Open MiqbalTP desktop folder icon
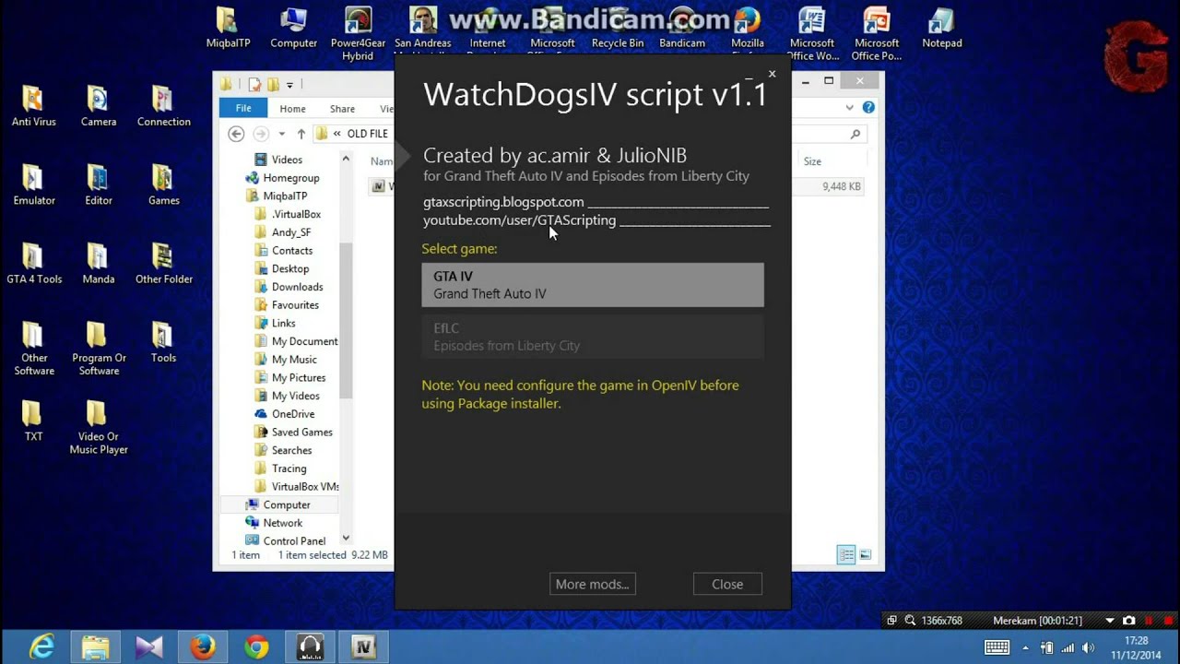1180x664 pixels. 228,29
